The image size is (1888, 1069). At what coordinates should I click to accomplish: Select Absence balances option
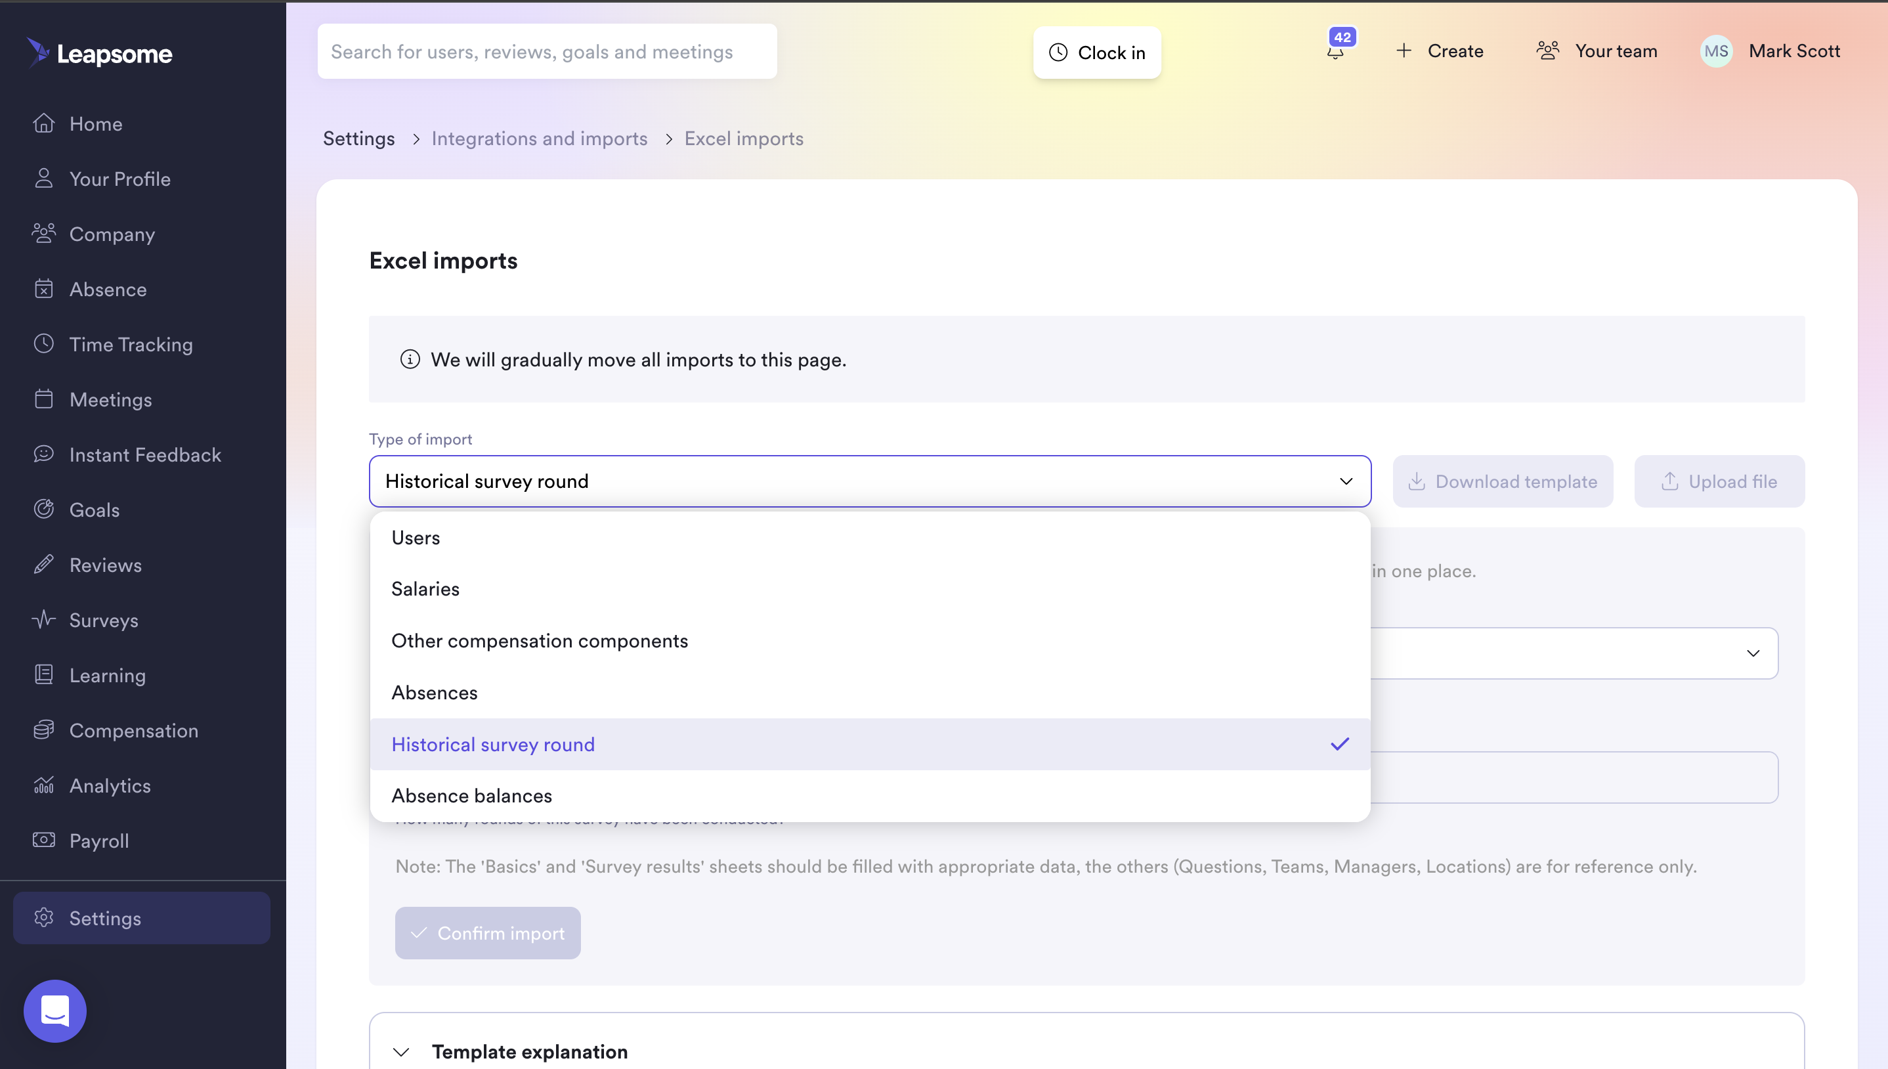point(870,796)
